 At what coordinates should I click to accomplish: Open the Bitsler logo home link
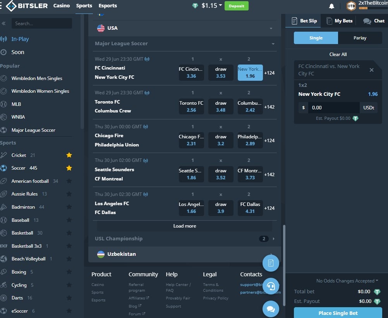[x=27, y=5]
